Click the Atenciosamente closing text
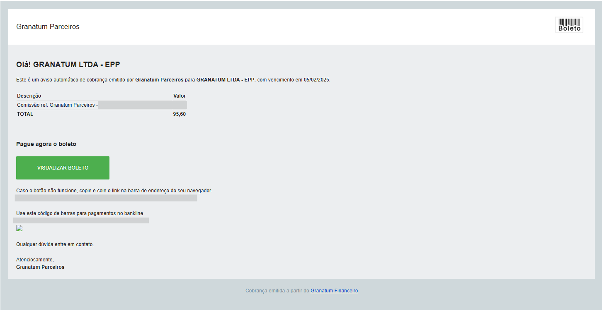 (x=35, y=260)
